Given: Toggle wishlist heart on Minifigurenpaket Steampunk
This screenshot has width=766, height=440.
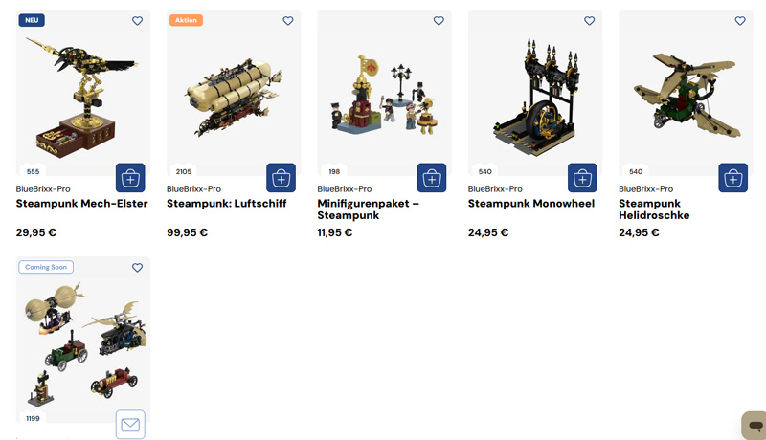Looking at the screenshot, I should coord(439,20).
